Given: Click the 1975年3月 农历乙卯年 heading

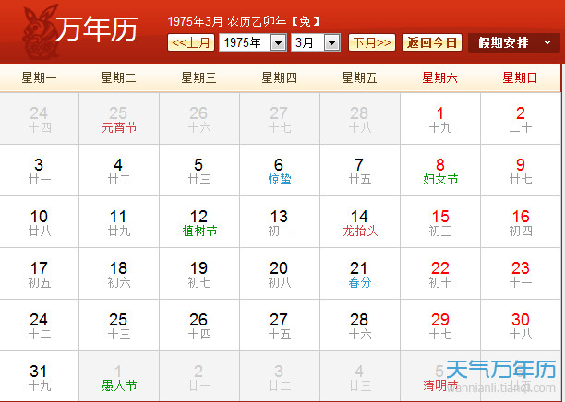Looking at the screenshot, I should pos(244,21).
